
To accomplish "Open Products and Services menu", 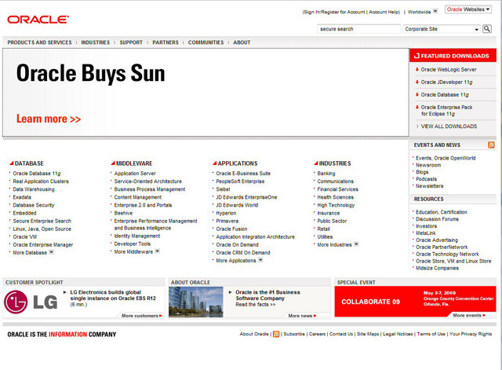I will (40, 42).
